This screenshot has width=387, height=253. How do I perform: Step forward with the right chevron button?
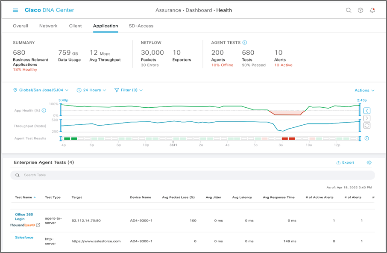[366, 118]
